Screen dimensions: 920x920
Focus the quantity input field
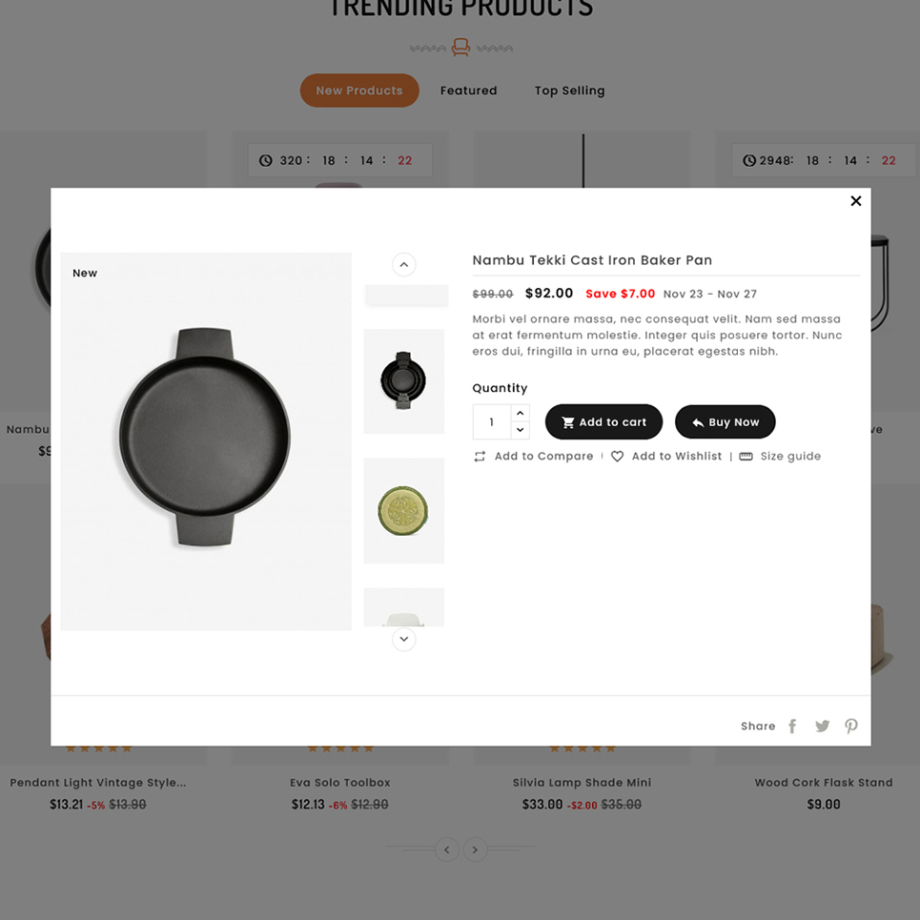point(492,421)
